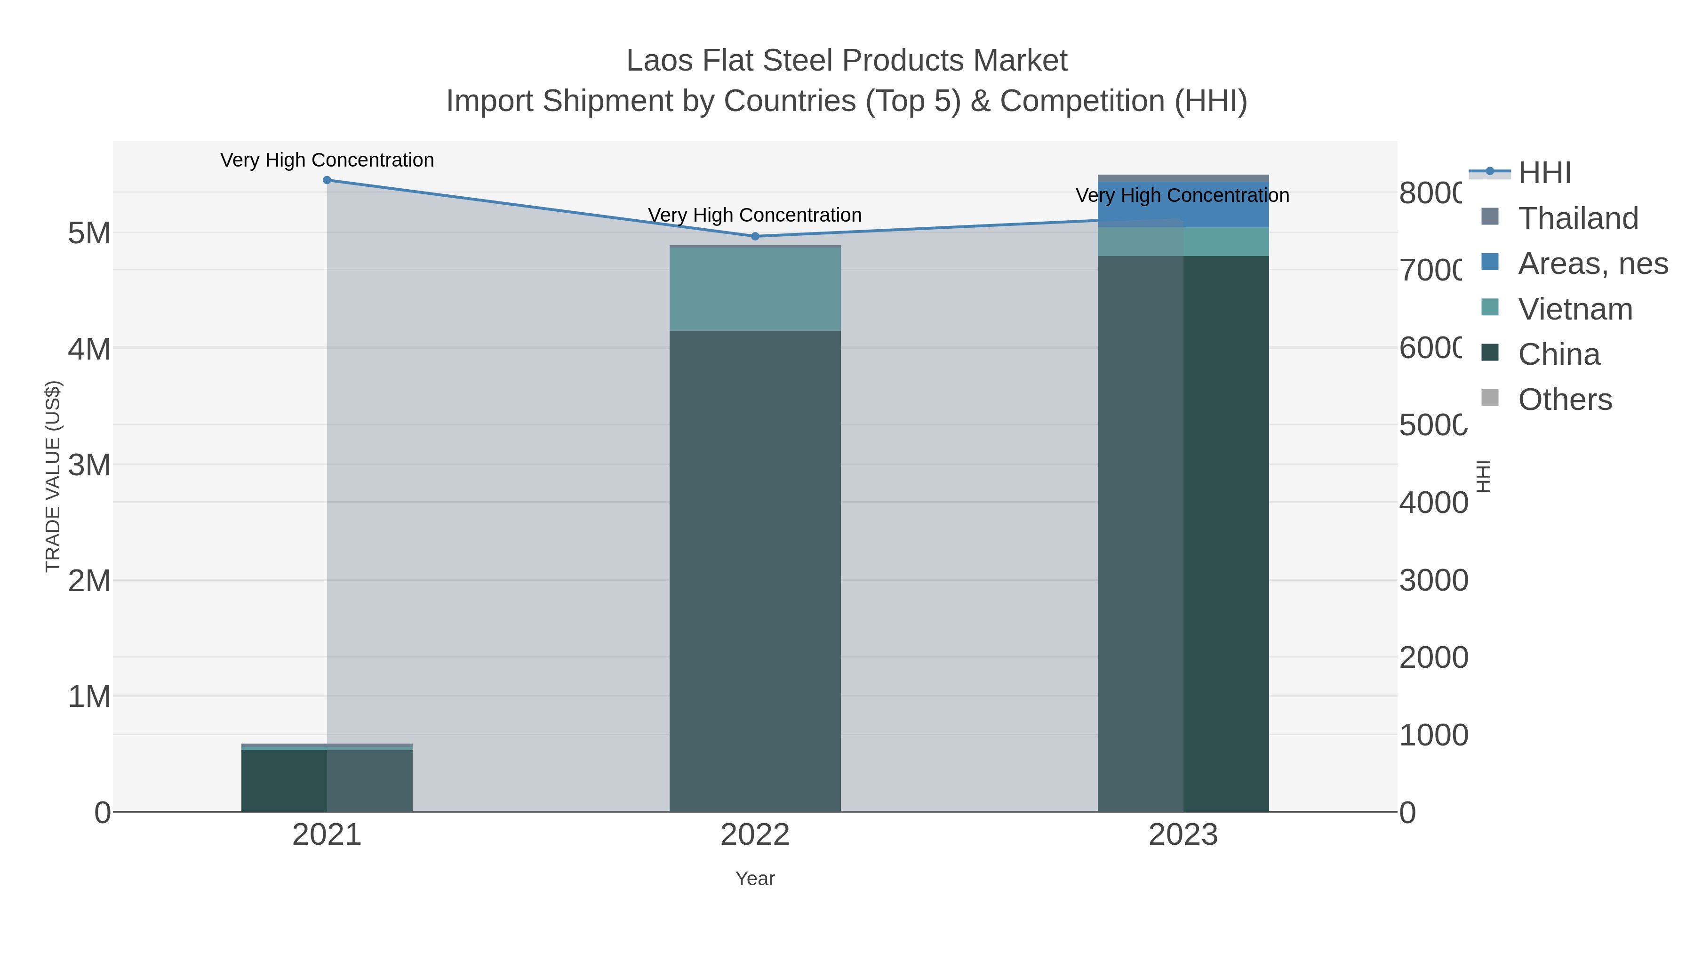The height and width of the screenshot is (953, 1694).
Task: Click the vertical HHI axis title
Action: (x=1483, y=476)
